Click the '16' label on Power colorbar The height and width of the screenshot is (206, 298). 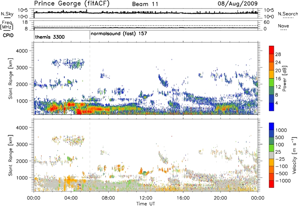point(278,79)
